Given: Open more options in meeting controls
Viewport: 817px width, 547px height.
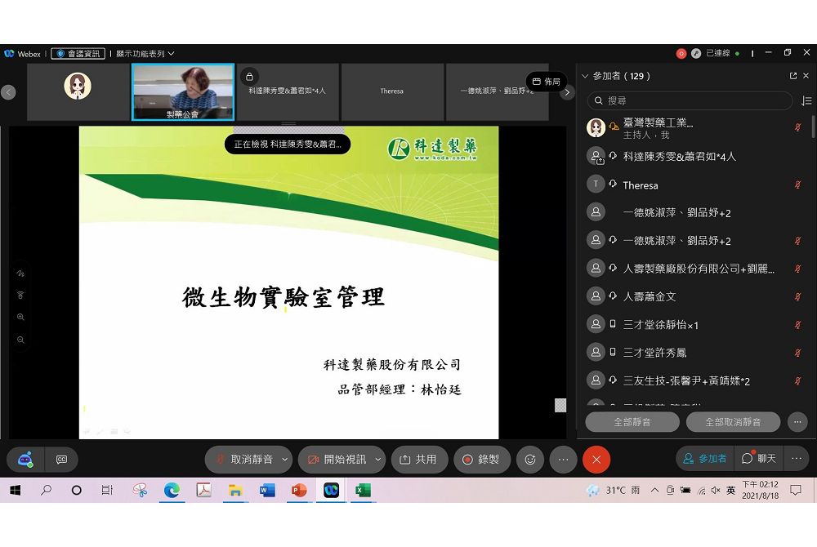Looking at the screenshot, I should pyautogui.click(x=563, y=460).
